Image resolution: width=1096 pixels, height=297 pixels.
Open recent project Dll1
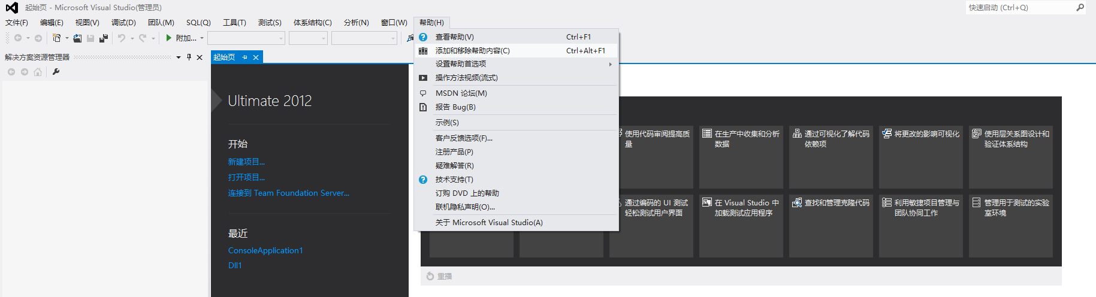(234, 265)
